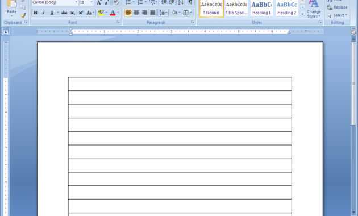Toggle italic formatting
This screenshot has height=216, width=358.
coord(43,13)
